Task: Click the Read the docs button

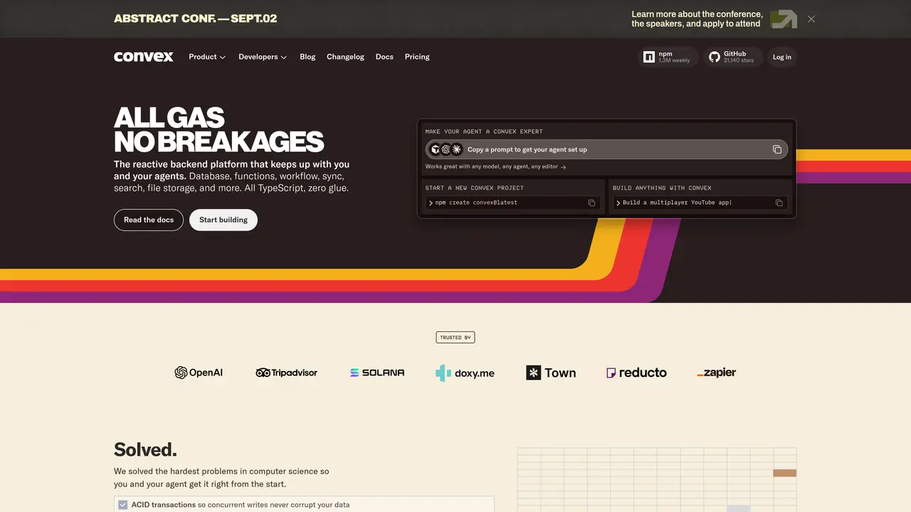Action: (149, 220)
